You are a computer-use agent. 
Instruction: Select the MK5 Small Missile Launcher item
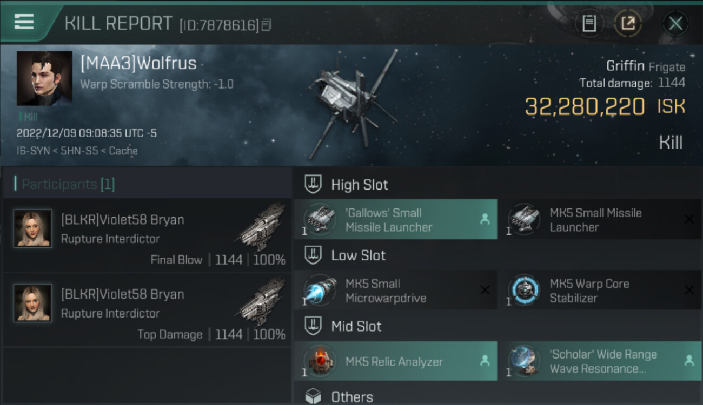[x=600, y=220]
